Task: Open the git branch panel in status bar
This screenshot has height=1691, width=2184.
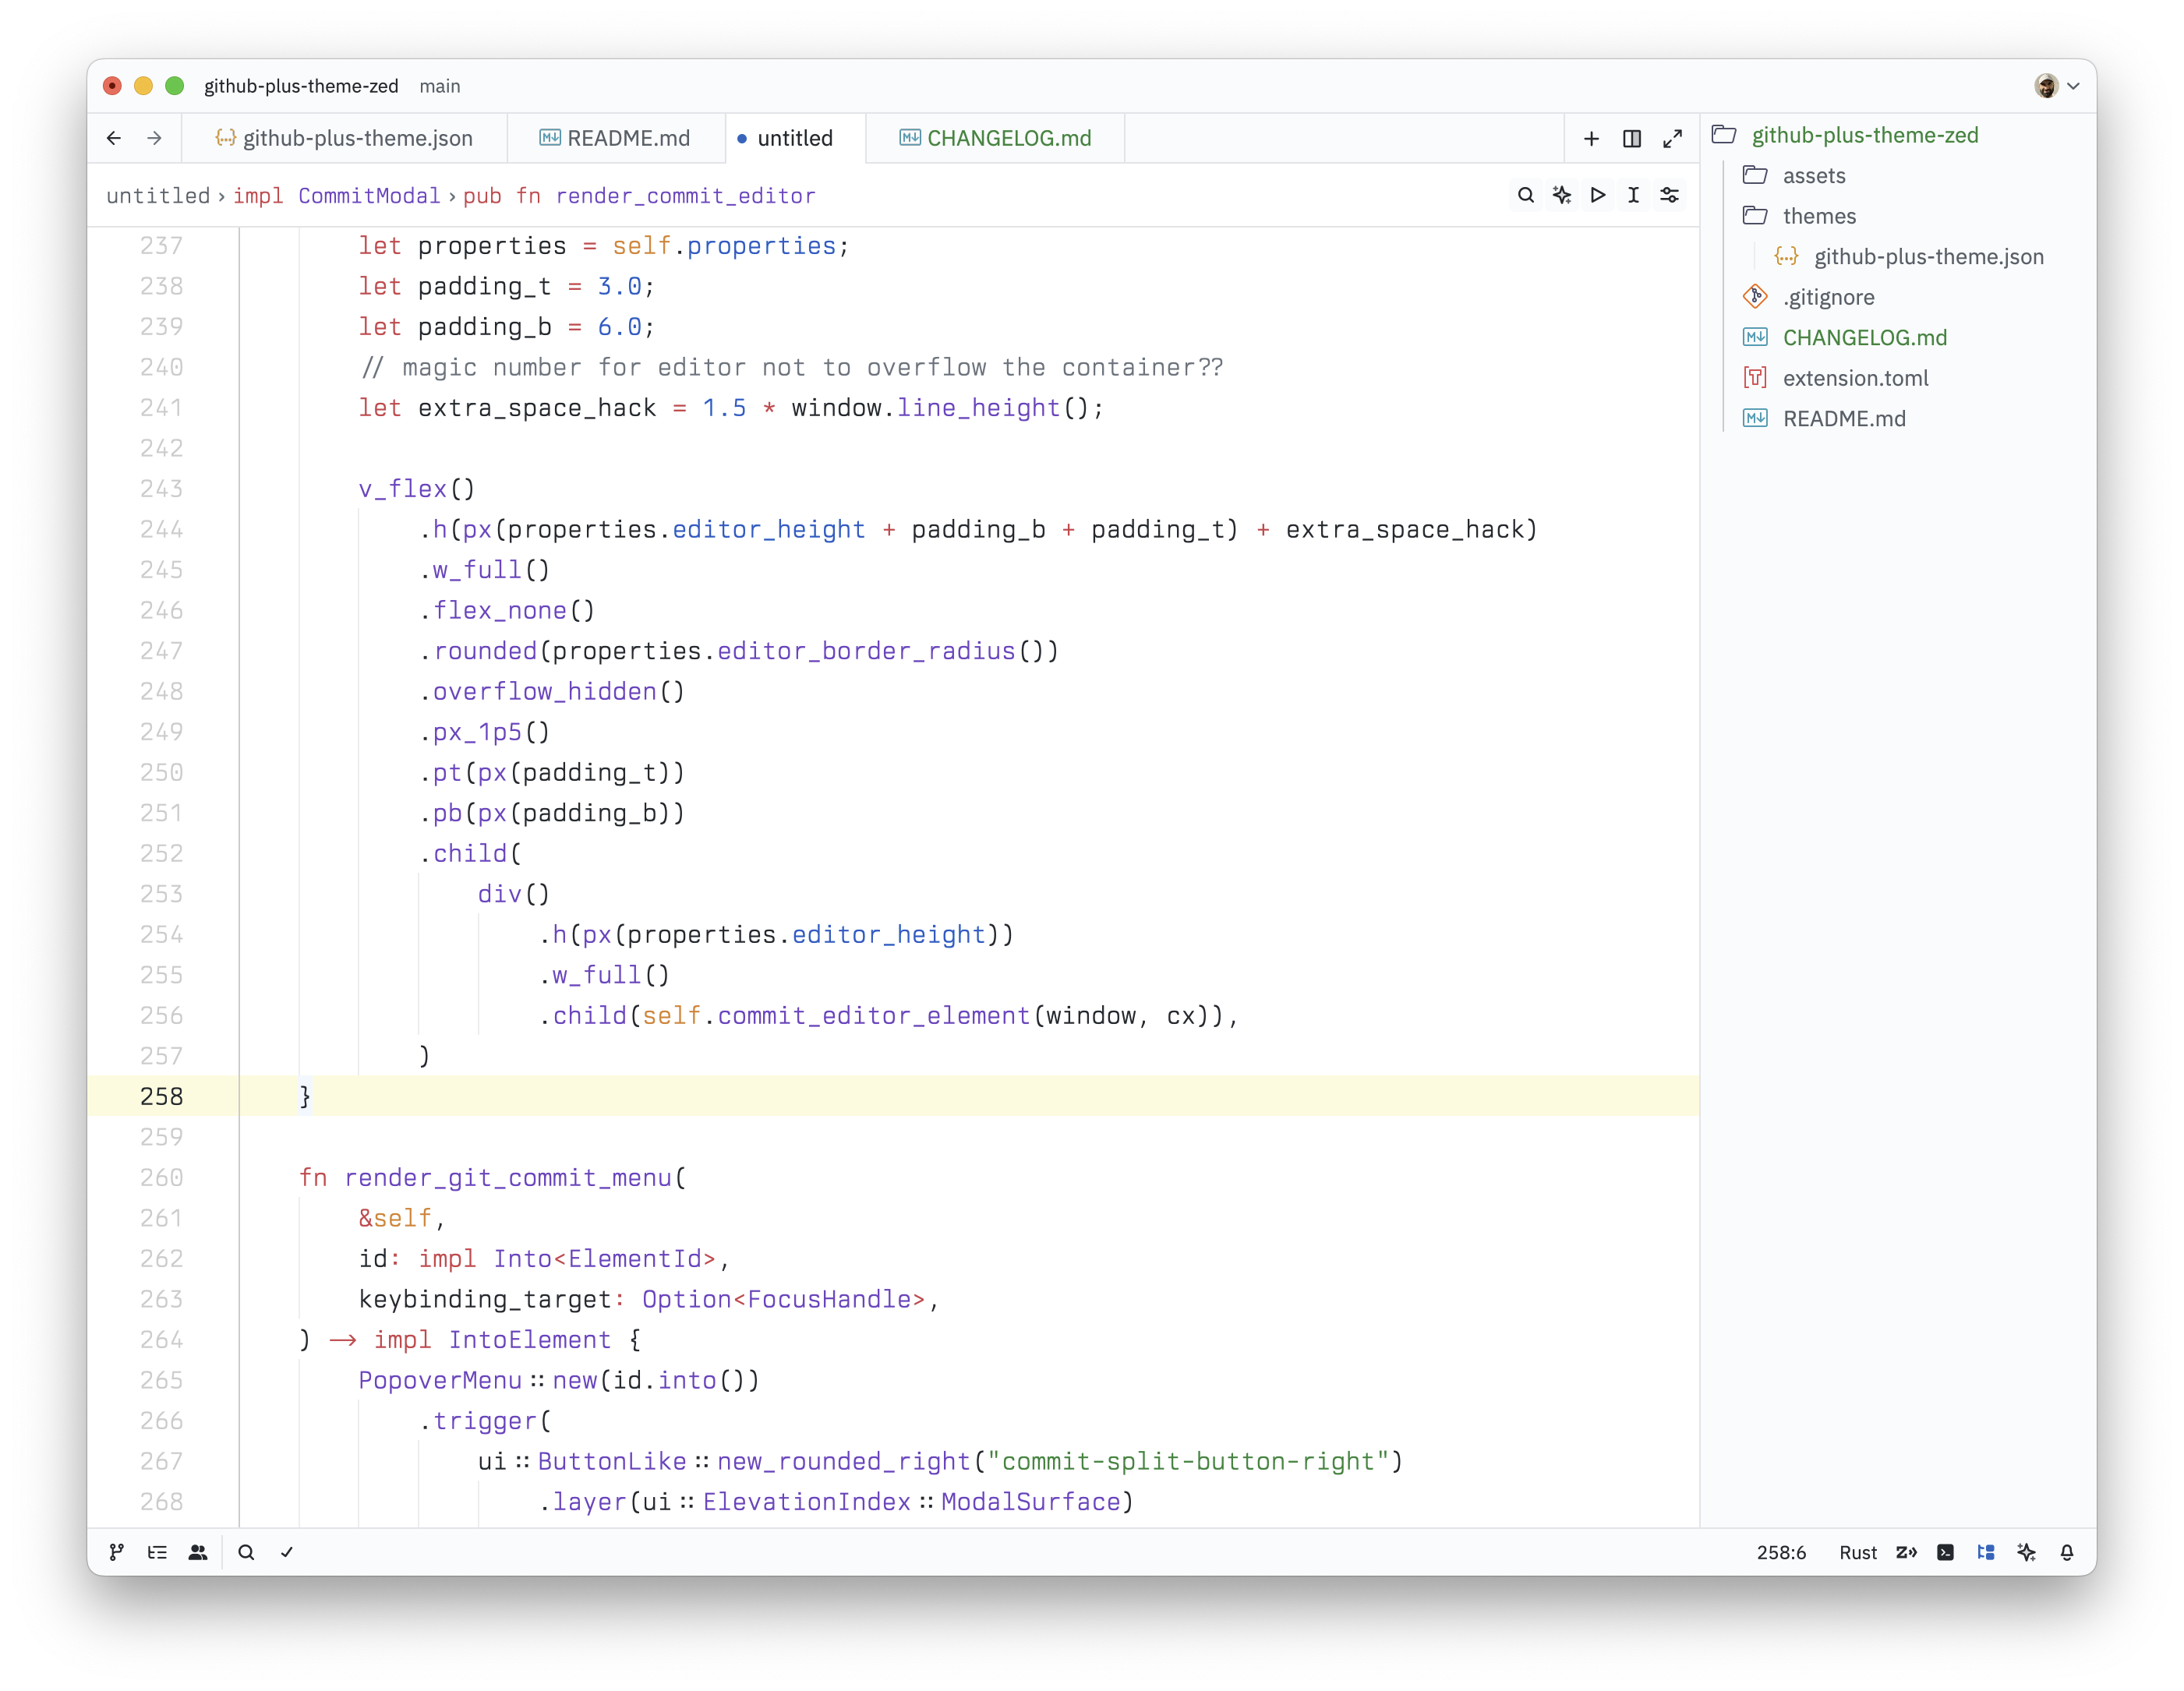Action: [x=117, y=1552]
